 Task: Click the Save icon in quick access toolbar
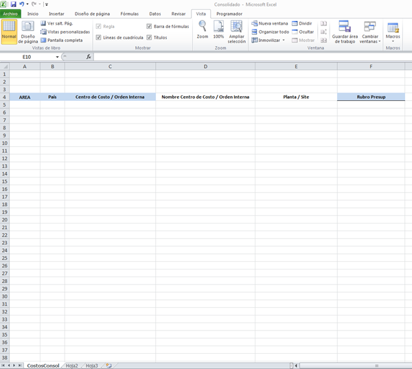click(x=13, y=4)
